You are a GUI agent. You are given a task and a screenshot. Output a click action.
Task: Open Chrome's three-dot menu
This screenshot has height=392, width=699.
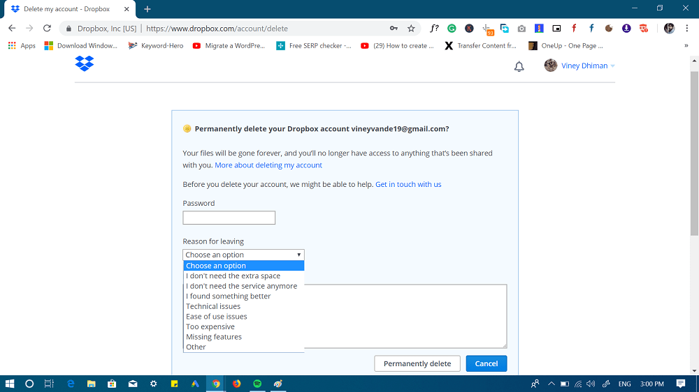(x=686, y=29)
